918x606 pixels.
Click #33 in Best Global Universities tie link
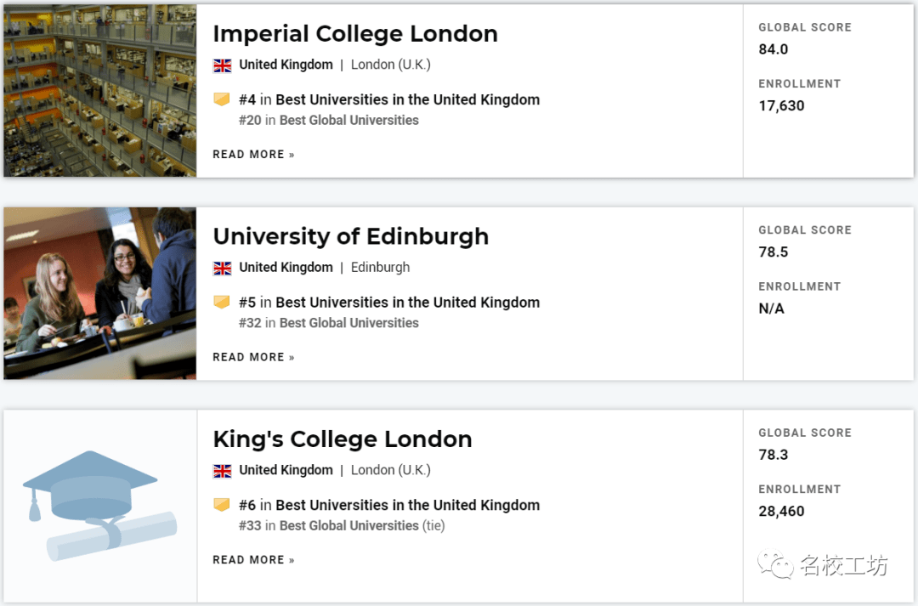pyautogui.click(x=342, y=526)
